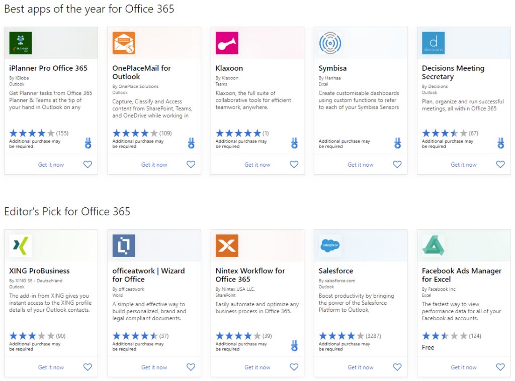
Task: Click the award badge on OnePlaceMail card
Action: click(191, 143)
